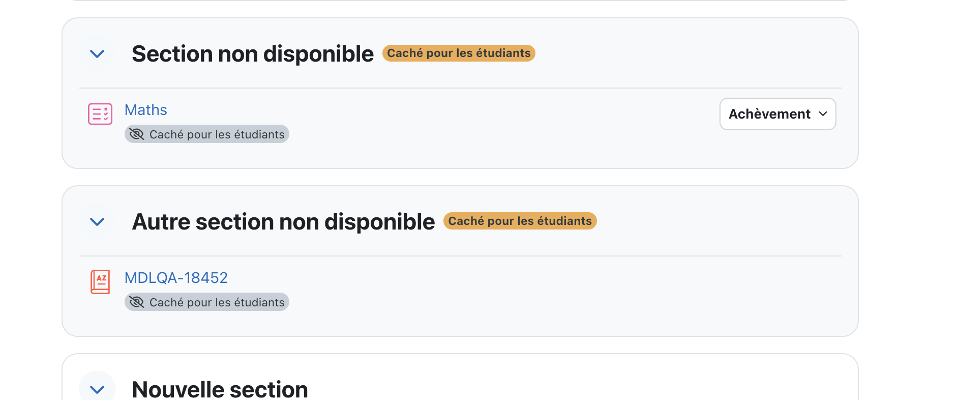Open the MDLQA-18452 glossary link
The image size is (959, 400).
176,278
